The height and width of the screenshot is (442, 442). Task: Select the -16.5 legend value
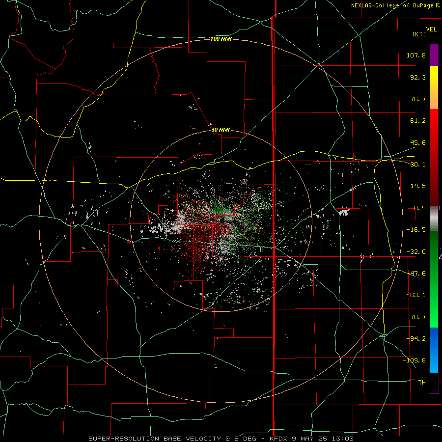click(416, 230)
